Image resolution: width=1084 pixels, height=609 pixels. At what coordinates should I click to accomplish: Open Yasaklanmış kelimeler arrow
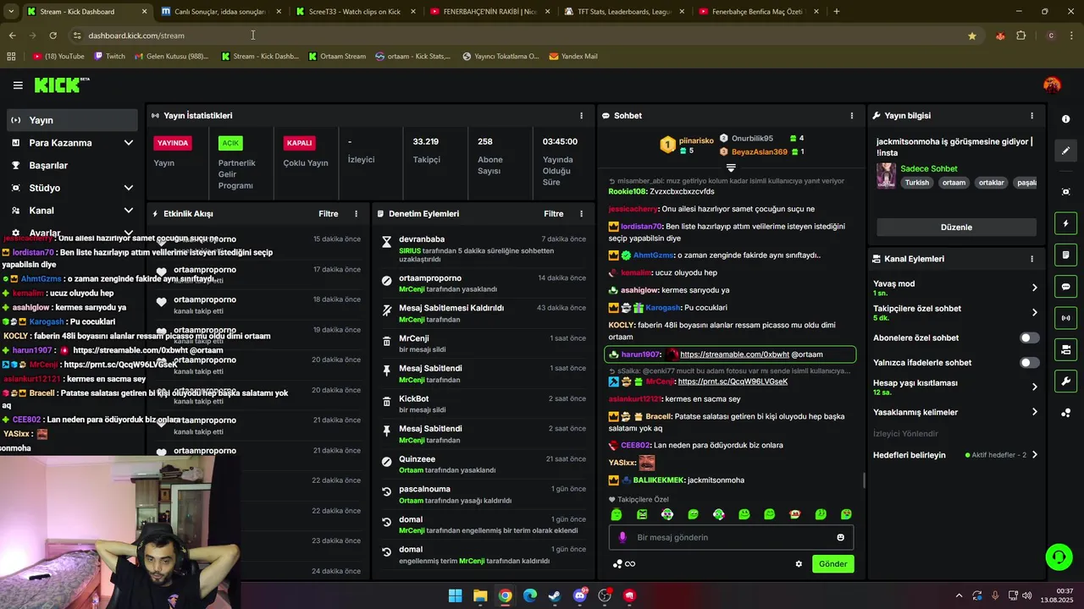pyautogui.click(x=1034, y=412)
